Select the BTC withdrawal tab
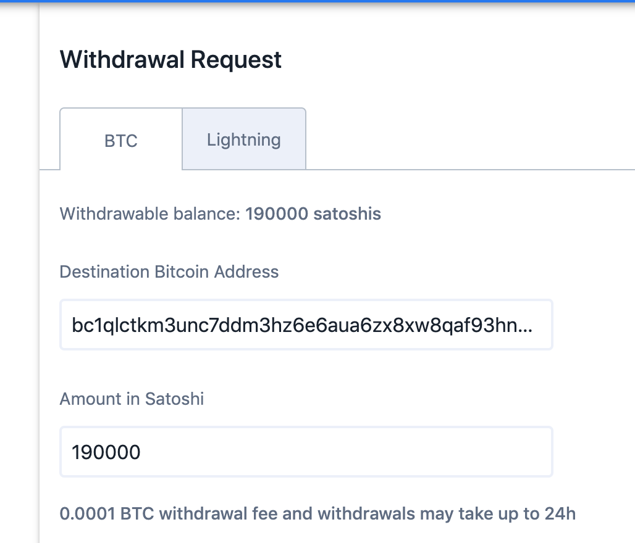 (x=121, y=139)
